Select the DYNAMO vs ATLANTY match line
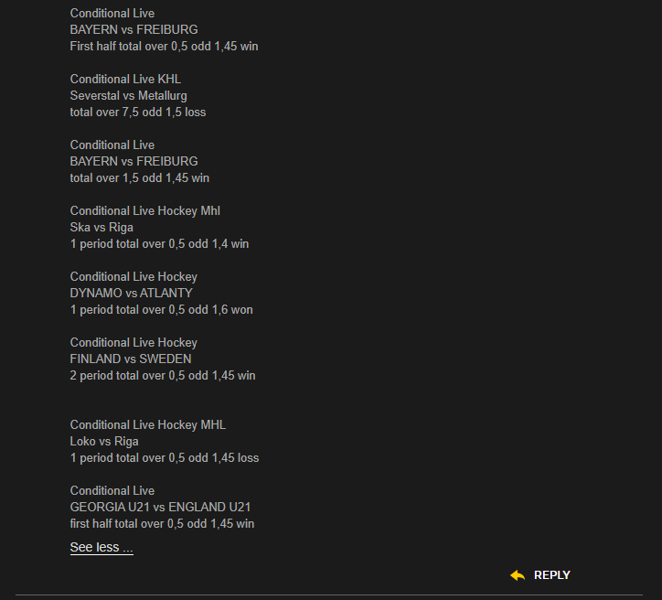The image size is (662, 600). pyautogui.click(x=131, y=293)
